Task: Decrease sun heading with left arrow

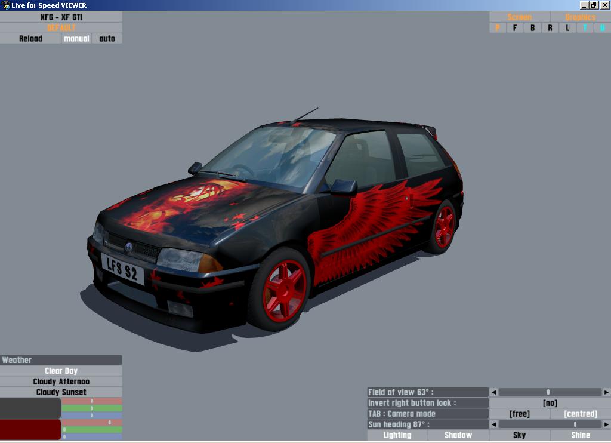Action: 493,424
